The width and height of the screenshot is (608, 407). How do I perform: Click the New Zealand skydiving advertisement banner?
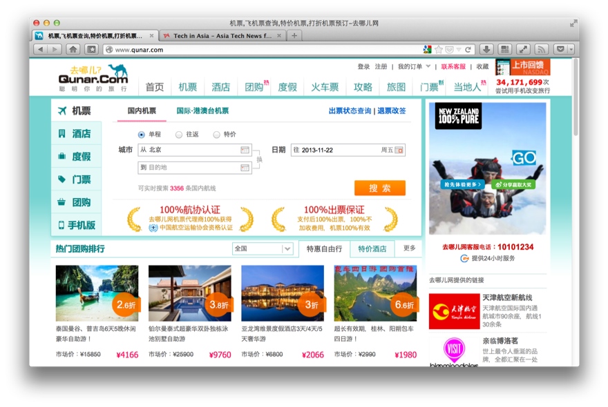tap(487, 168)
